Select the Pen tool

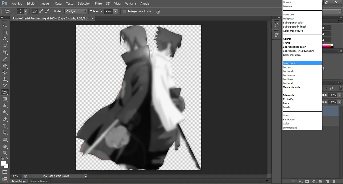click(x=5, y=119)
